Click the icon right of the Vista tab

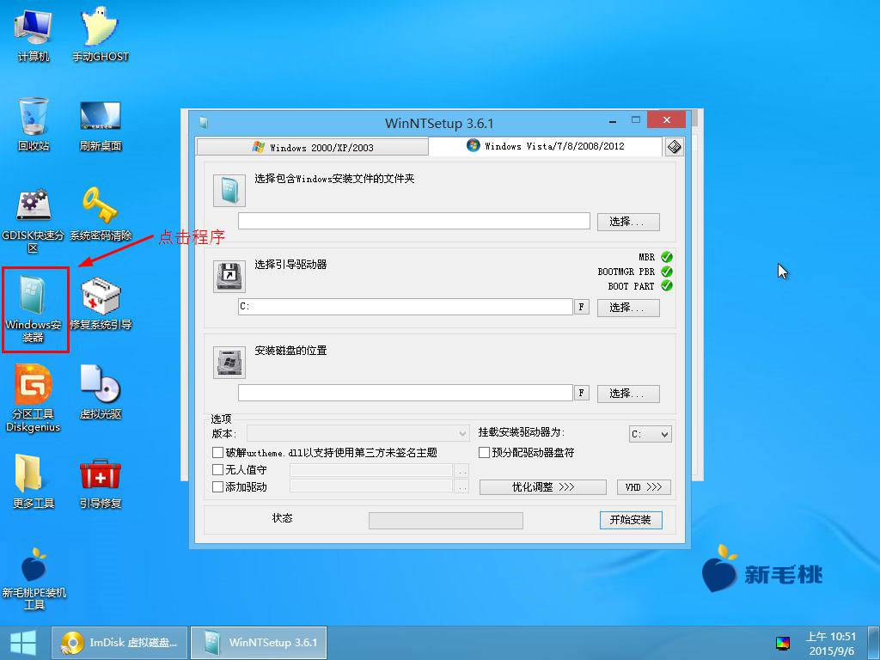click(674, 146)
